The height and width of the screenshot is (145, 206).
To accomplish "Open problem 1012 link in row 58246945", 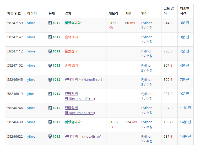I will coord(57,80).
